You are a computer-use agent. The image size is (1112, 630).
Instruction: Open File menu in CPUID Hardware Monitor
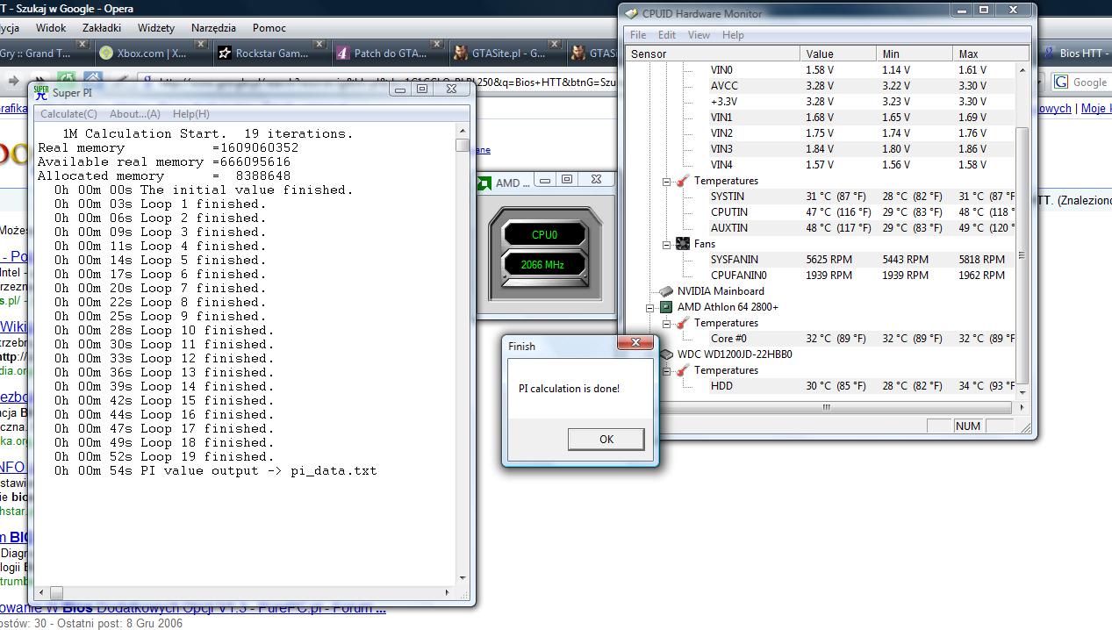coord(638,35)
